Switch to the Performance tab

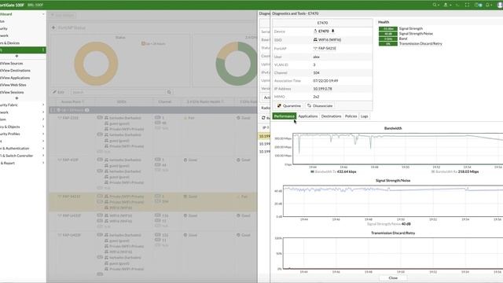coord(285,116)
